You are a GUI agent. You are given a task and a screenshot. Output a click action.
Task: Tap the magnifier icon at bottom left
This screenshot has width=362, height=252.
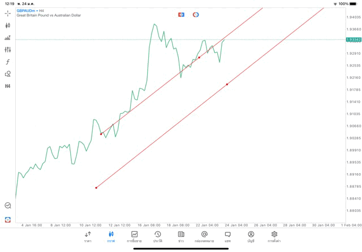pos(8,206)
